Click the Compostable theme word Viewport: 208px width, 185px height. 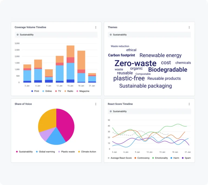pos(143,74)
